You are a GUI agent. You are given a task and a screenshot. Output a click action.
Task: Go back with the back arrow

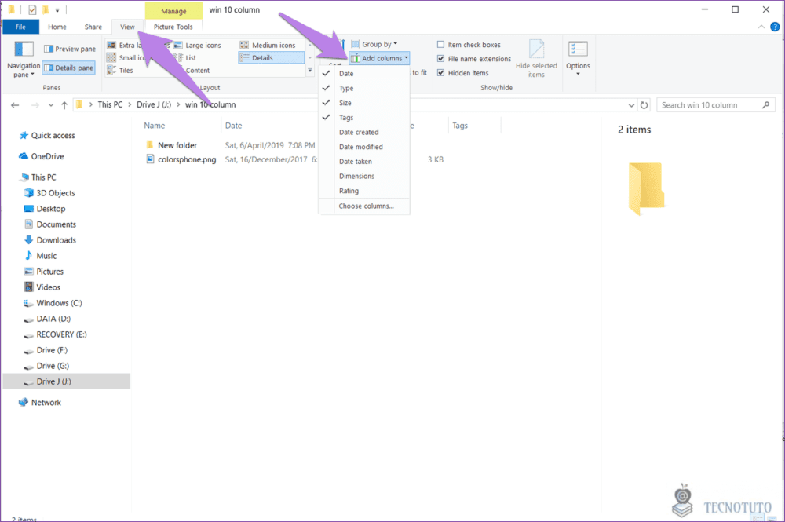pyautogui.click(x=15, y=105)
